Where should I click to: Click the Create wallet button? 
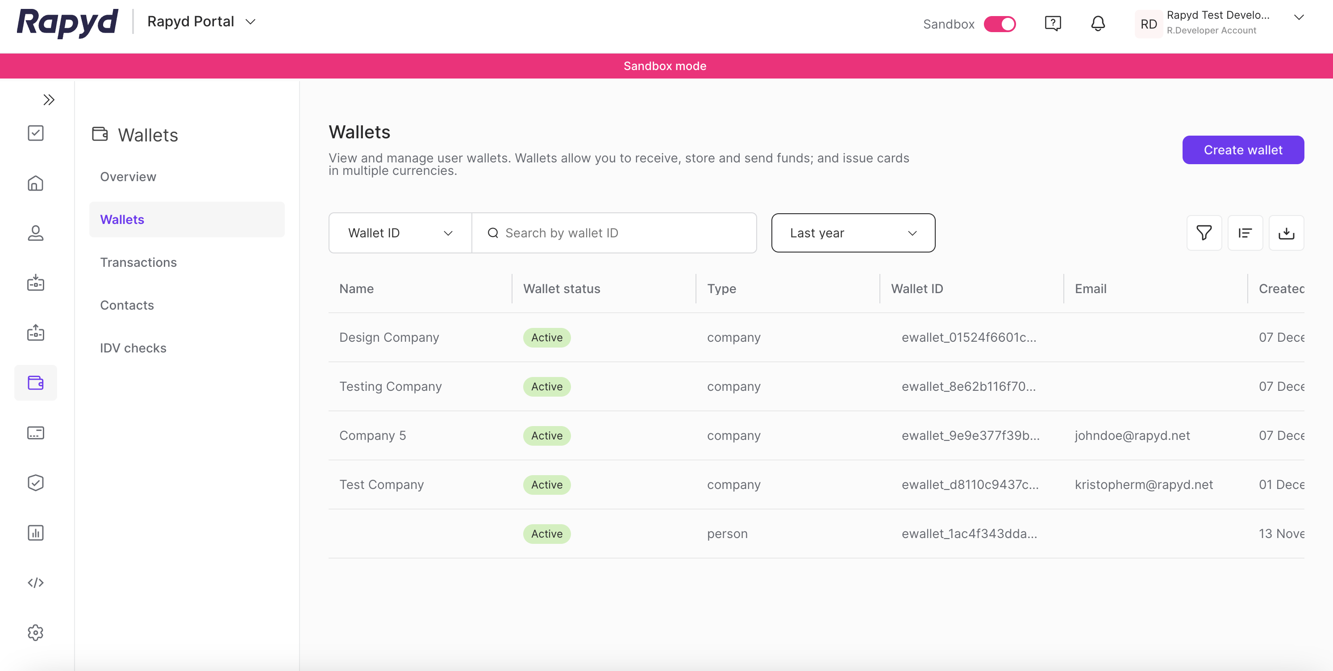click(x=1243, y=149)
